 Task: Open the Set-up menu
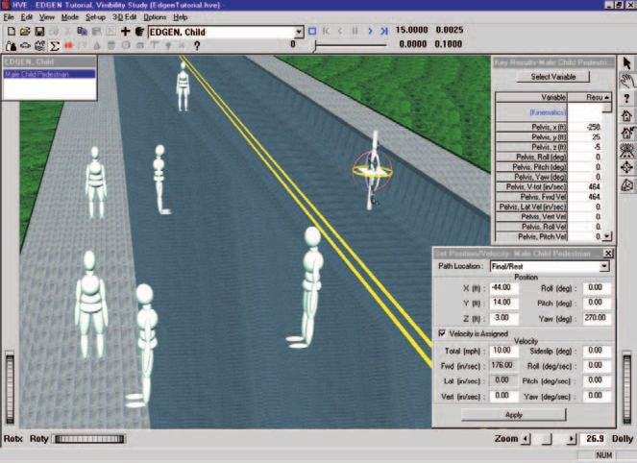[95, 17]
